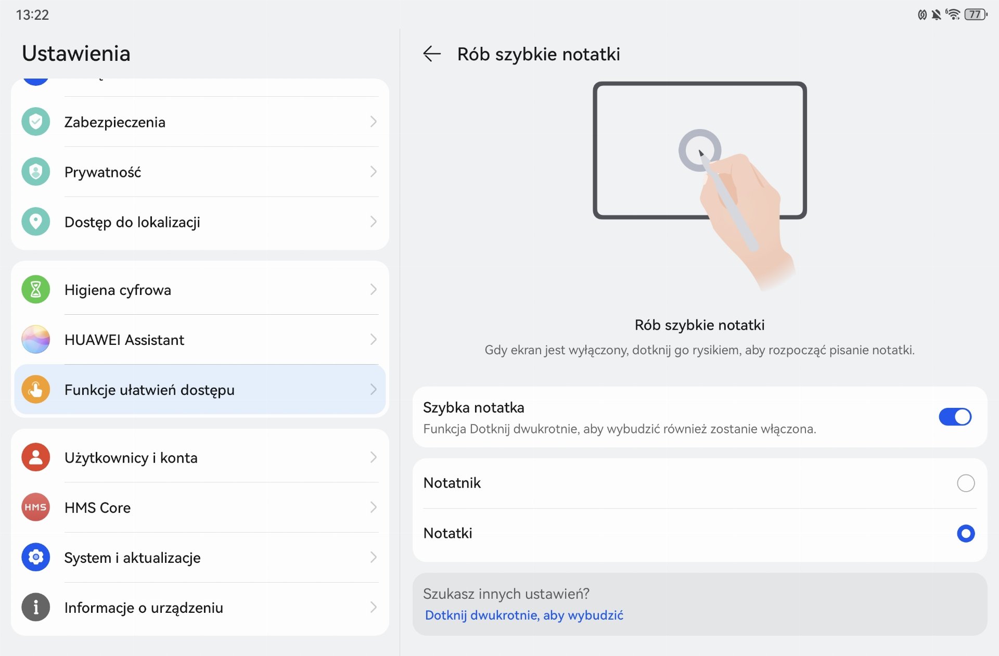Open the Higiena cyfrowa settings entry
Screen dimensions: 999x656
click(200, 289)
